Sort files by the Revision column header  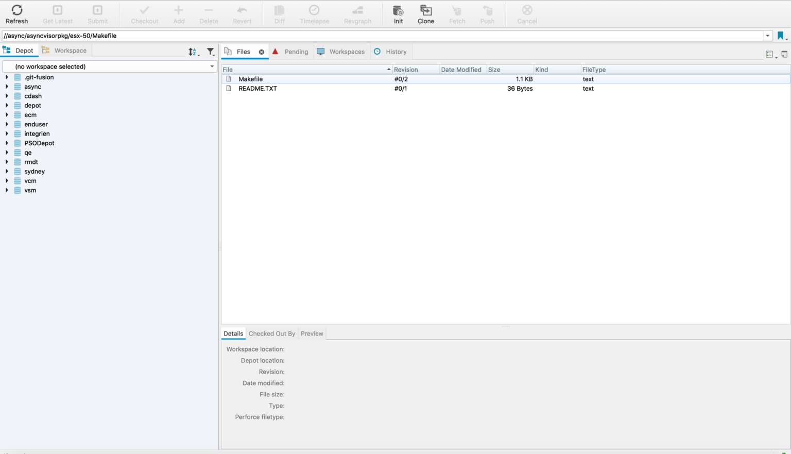[x=407, y=69]
